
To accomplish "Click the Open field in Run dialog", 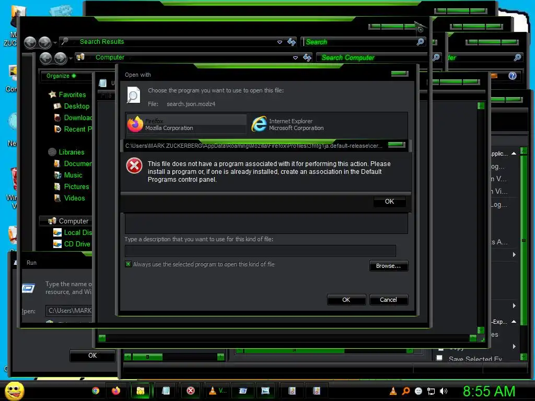I will click(x=69, y=311).
